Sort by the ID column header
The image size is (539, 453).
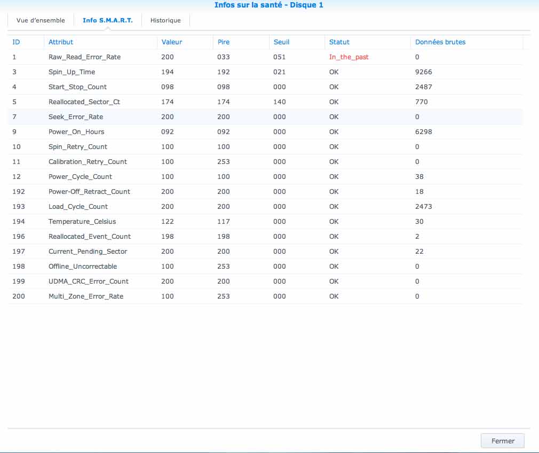pyautogui.click(x=16, y=42)
